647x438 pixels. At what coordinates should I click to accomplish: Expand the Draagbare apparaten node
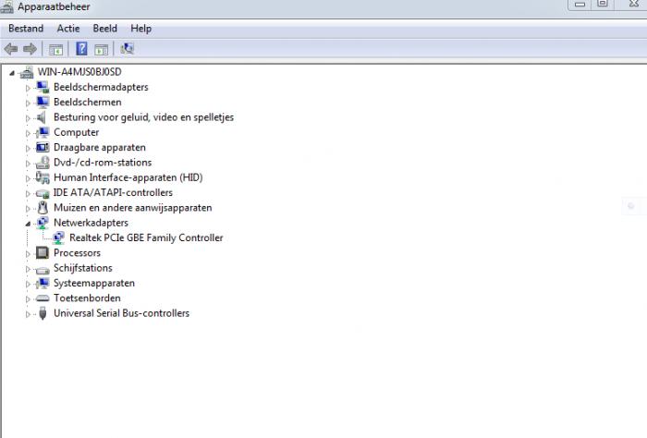(28, 148)
